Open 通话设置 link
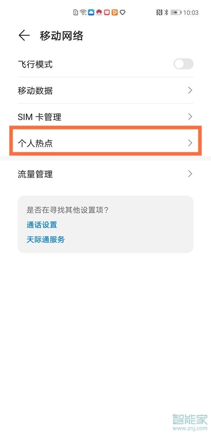 click(x=37, y=225)
